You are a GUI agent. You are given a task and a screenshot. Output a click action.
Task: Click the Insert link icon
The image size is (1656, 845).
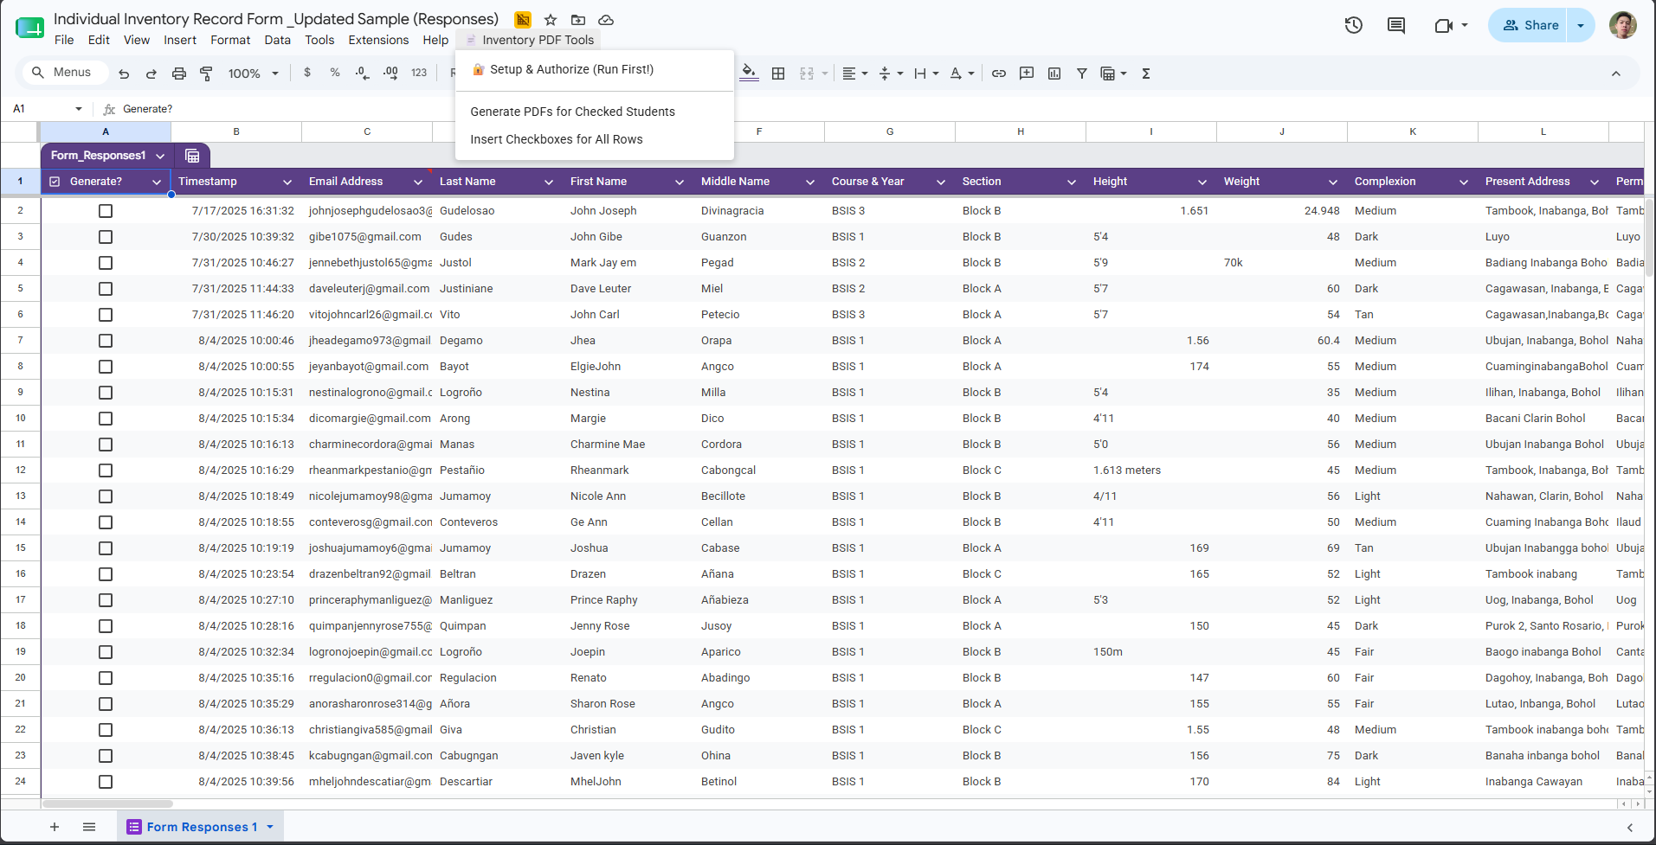[x=998, y=74]
